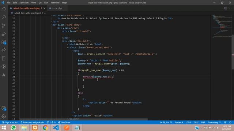Screen dimensions: 234x131
Task: Open the editor More Actions ellipsis
Action: pyautogui.click(x=230, y=8)
